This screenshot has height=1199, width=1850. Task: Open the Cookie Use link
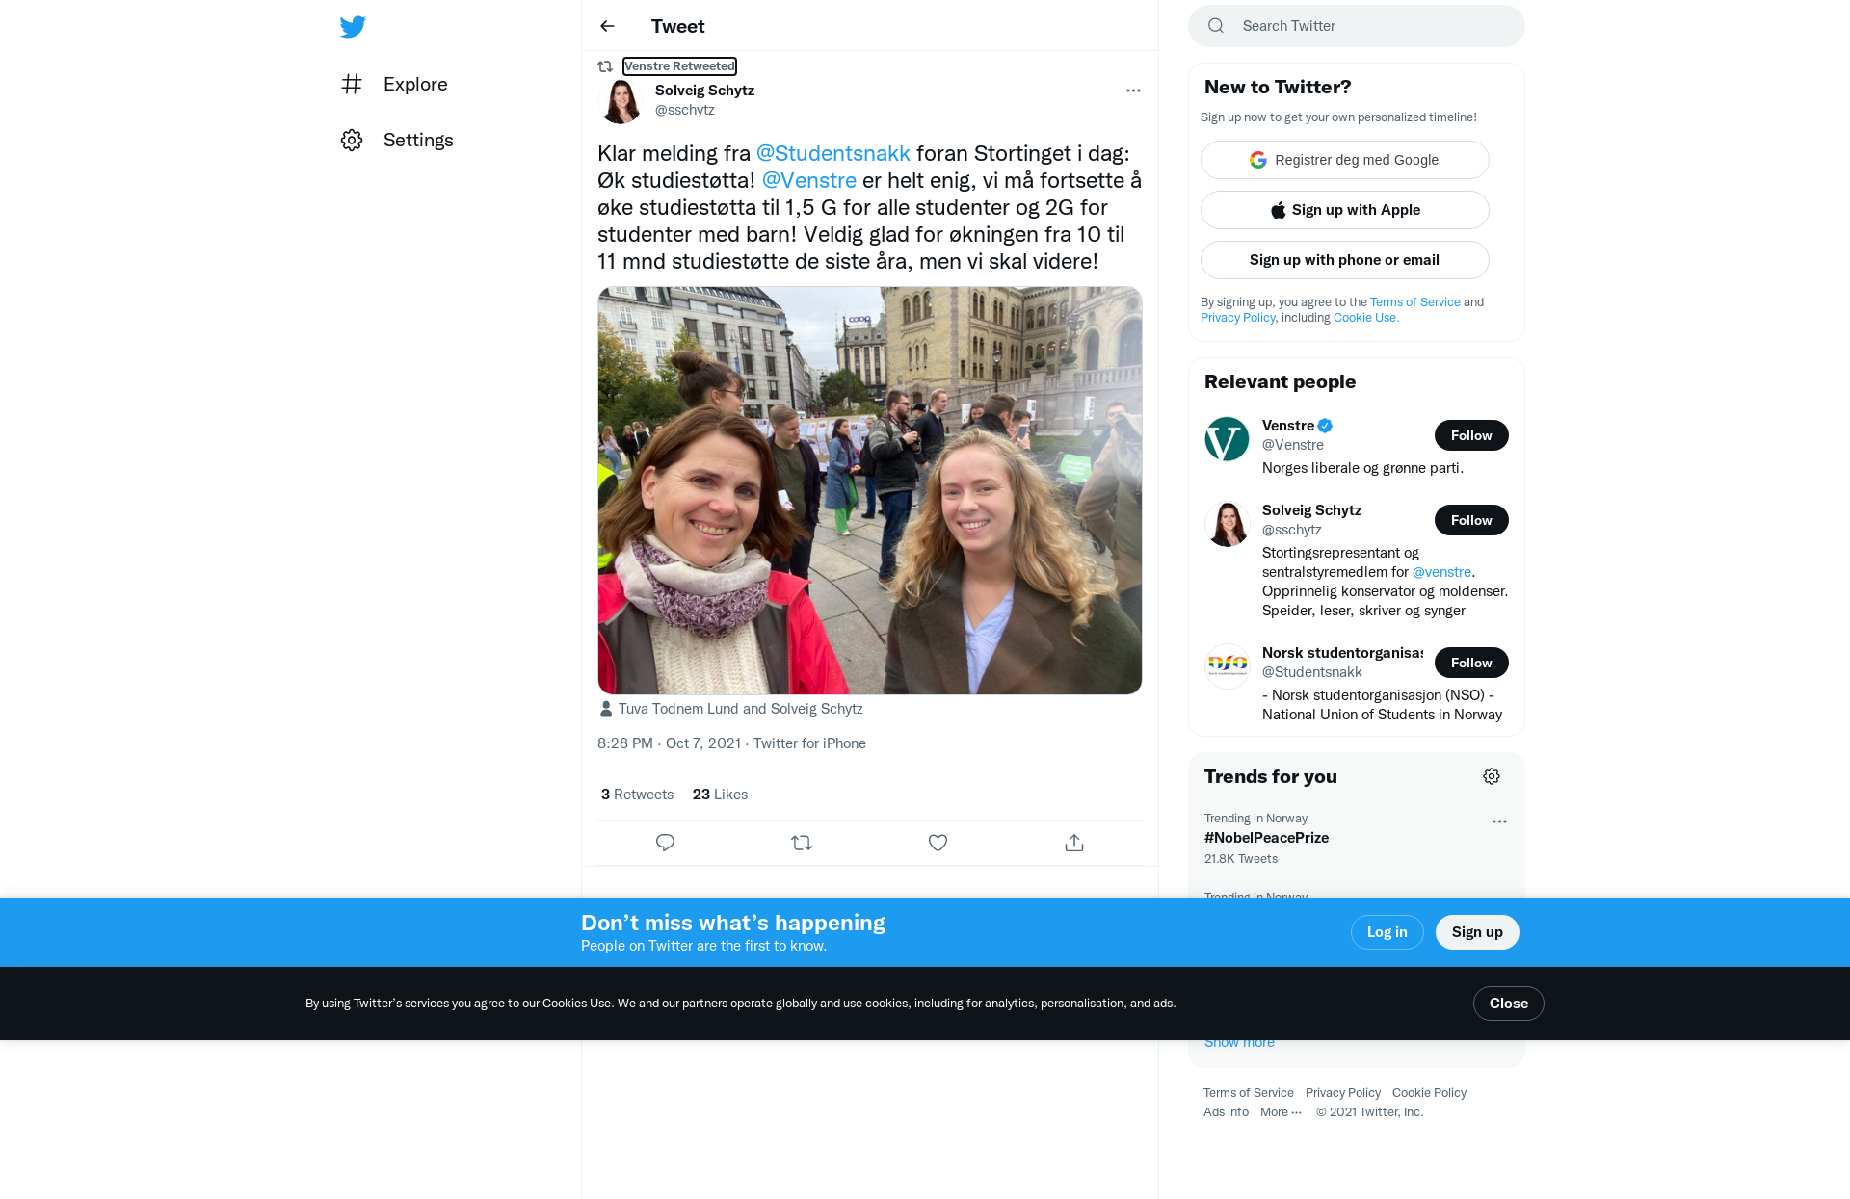click(1364, 318)
